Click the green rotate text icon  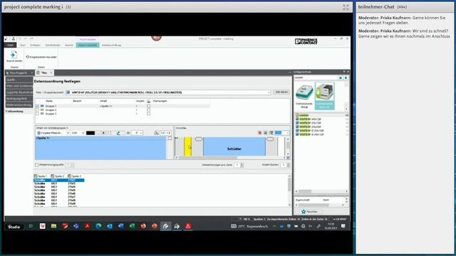point(118,133)
